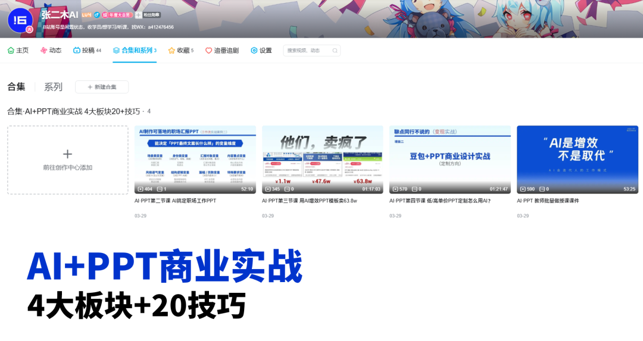Click the play count icon showing 404
The image size is (643, 341).
click(x=141, y=189)
